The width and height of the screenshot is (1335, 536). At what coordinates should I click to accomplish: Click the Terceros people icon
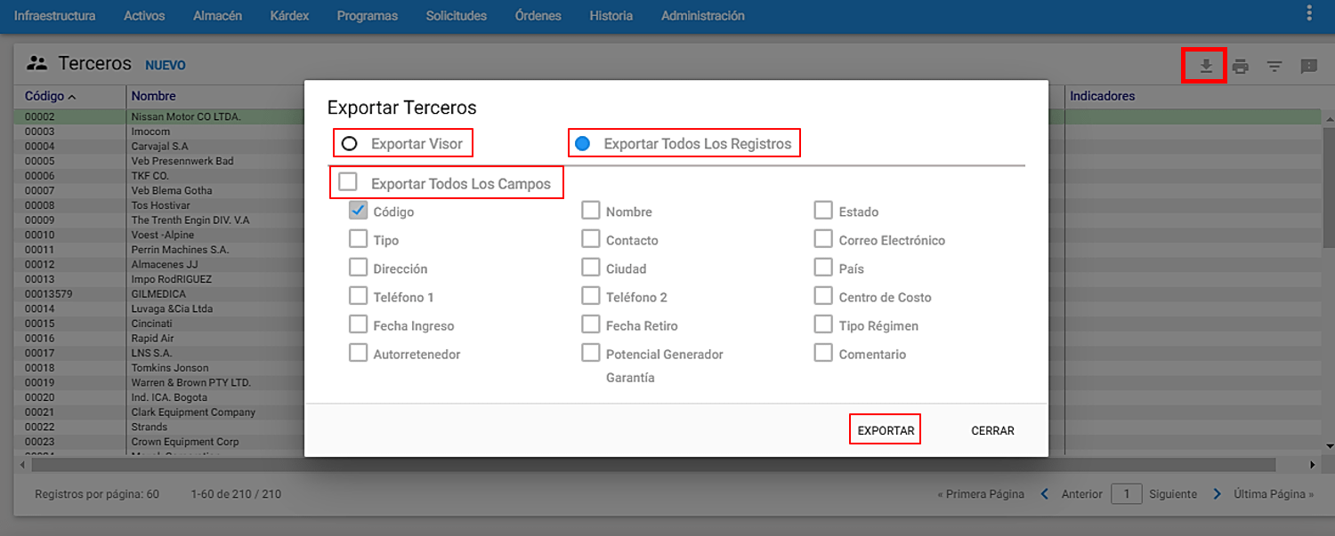click(36, 63)
